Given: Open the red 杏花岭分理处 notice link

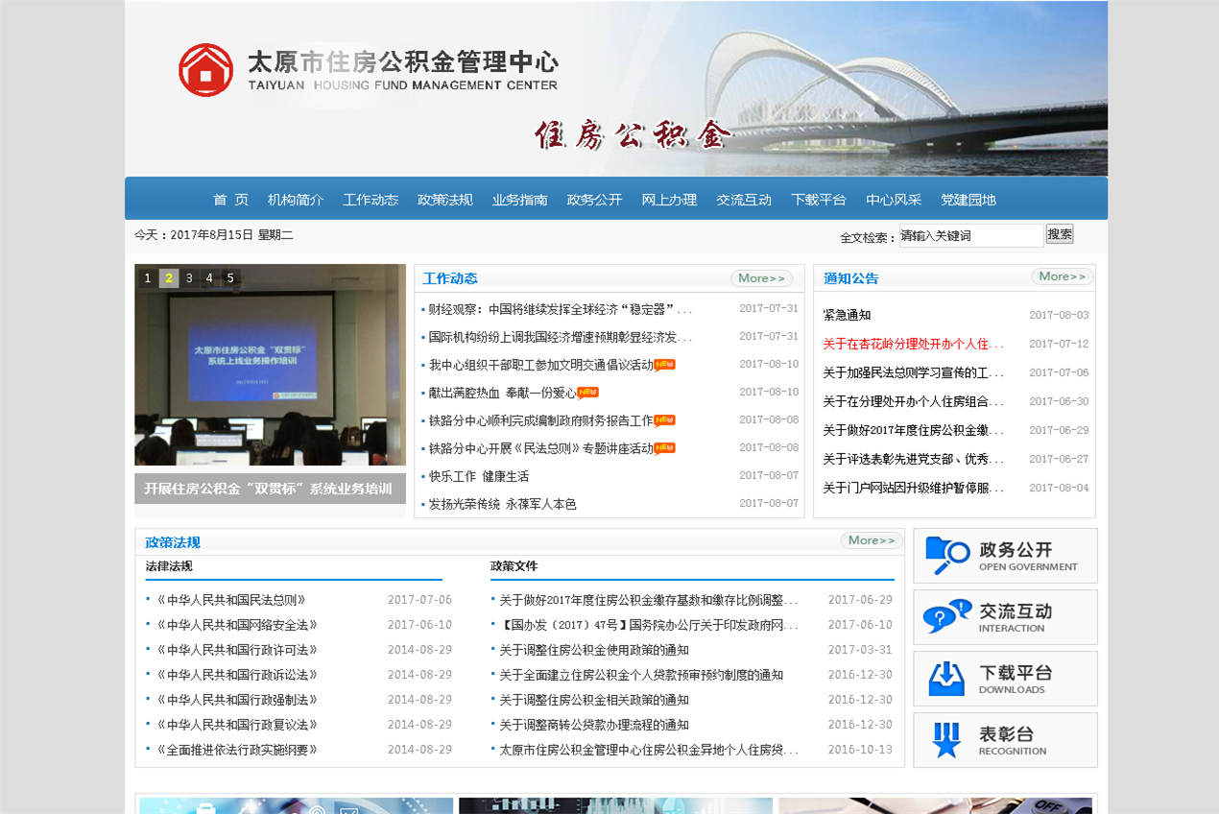Looking at the screenshot, I should 913,344.
